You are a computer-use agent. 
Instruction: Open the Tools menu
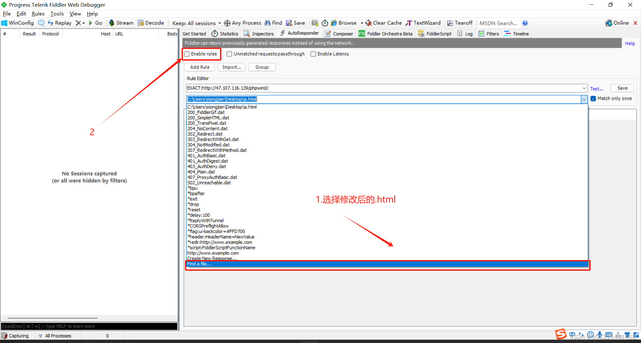point(57,14)
